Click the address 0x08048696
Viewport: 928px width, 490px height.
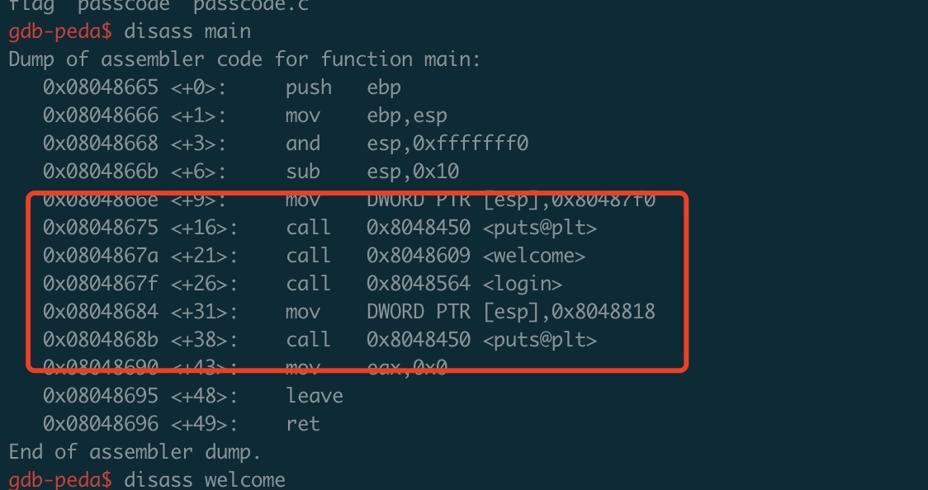coord(100,424)
